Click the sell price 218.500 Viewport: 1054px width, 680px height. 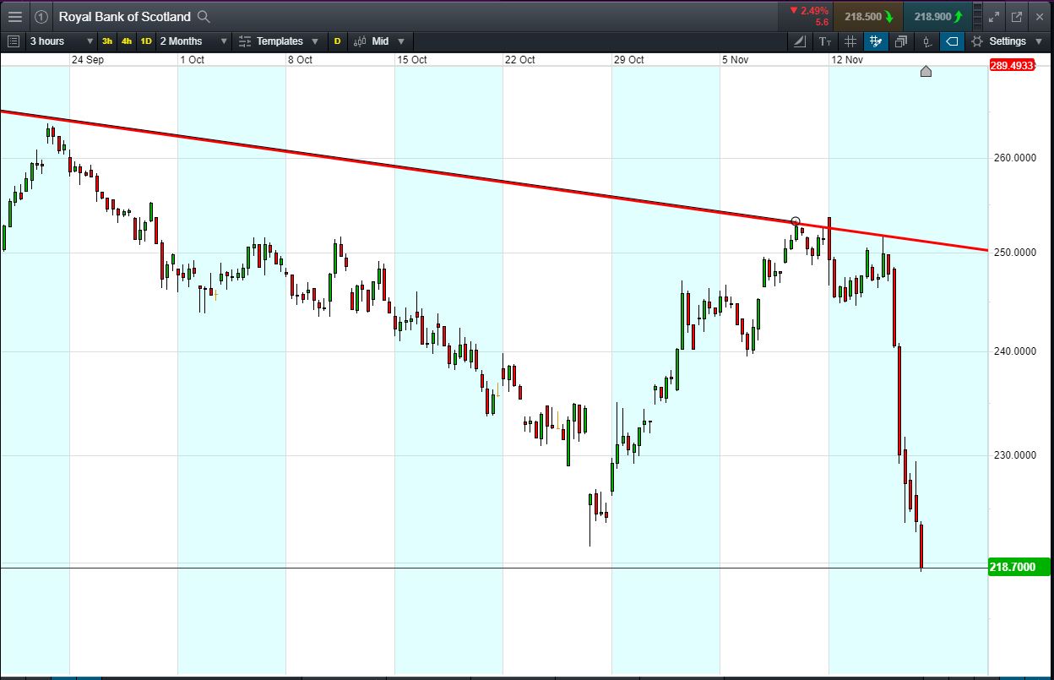click(867, 16)
